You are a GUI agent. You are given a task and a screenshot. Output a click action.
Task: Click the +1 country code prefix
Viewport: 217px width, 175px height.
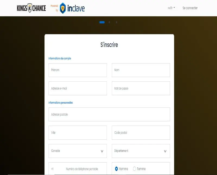[52, 169]
